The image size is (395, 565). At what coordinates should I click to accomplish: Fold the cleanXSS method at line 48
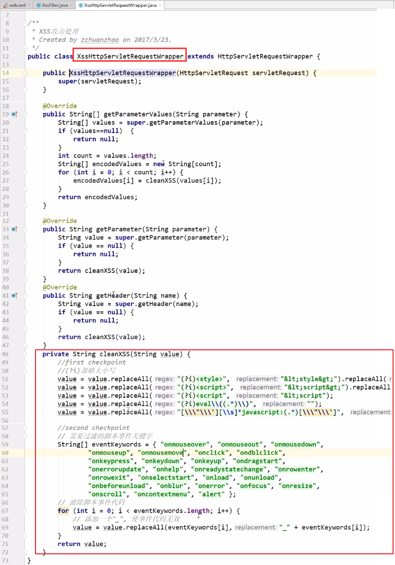pyautogui.click(x=25, y=354)
